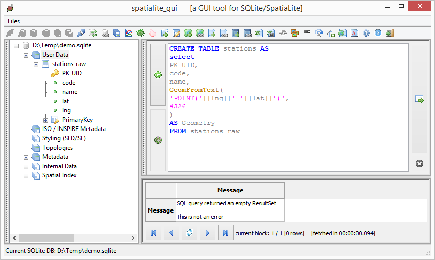Screen dimensions: 435x260
Task: Click the pink hand toolbar icon
Action: (x=152, y=33)
